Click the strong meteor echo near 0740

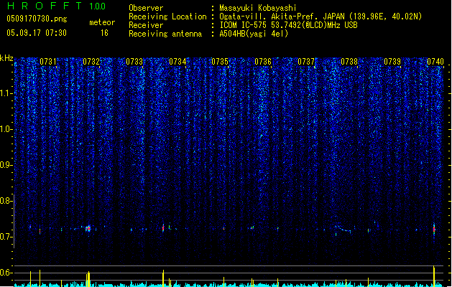click(x=434, y=230)
